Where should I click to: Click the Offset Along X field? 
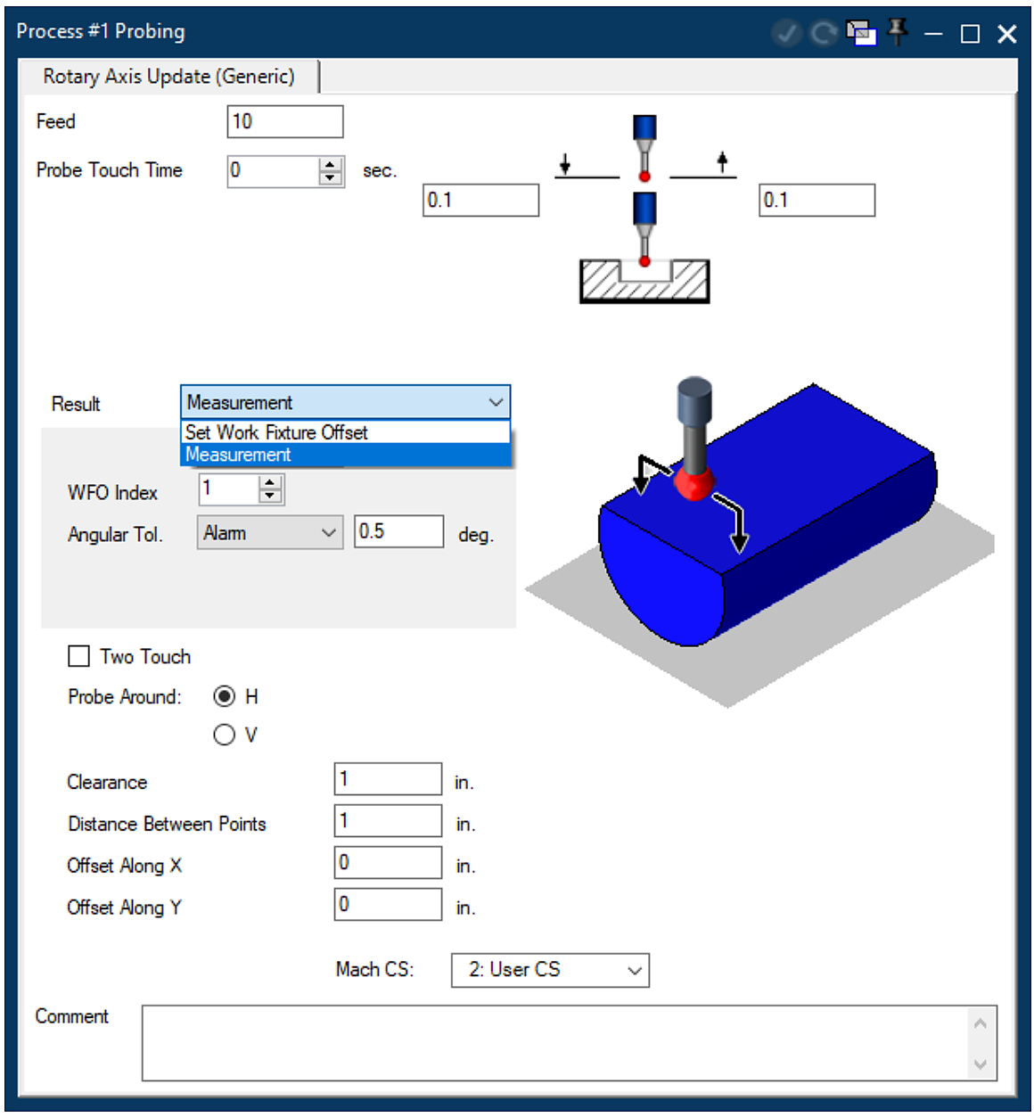point(389,863)
